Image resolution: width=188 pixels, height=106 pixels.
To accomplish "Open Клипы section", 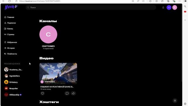I will [x=9, y=29].
